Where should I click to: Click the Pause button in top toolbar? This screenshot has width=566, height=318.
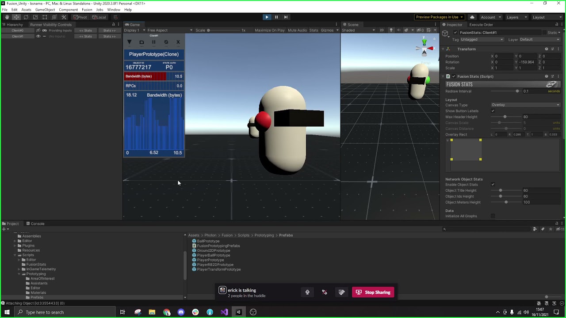[x=276, y=17]
